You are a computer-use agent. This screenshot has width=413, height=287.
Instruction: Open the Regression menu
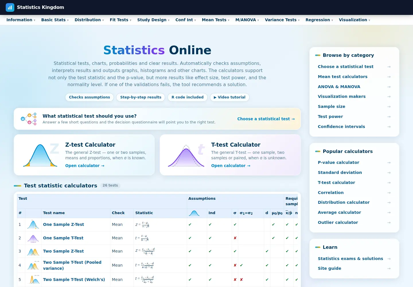pyautogui.click(x=319, y=20)
